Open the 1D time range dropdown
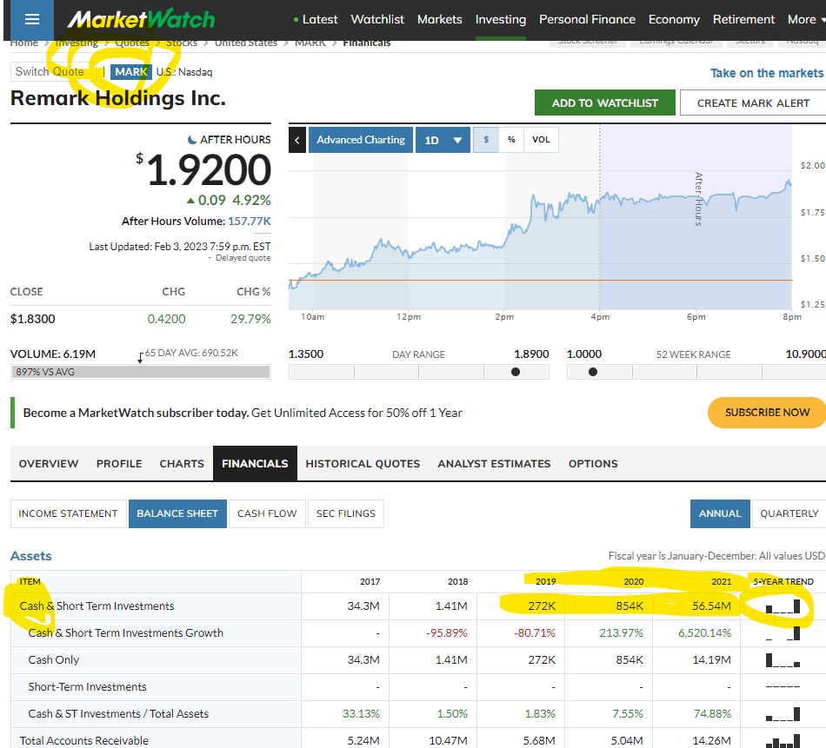Screen dimensions: 826x748 tap(443, 140)
